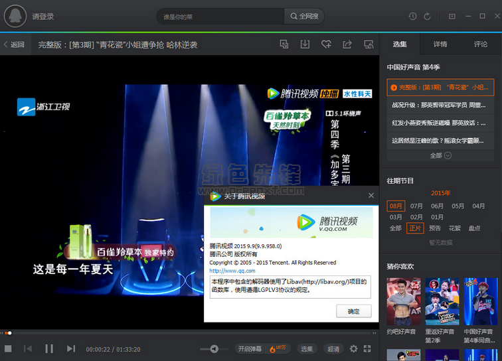Open the episode 红发小燕姿秀叛逆磁嗓
Image resolution: width=502 pixels, height=361 pixels.
click(x=440, y=123)
